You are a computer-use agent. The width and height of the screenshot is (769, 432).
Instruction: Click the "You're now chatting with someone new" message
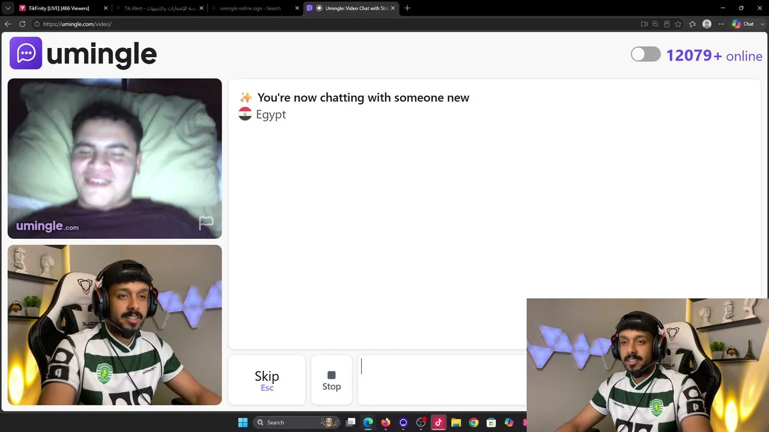363,97
